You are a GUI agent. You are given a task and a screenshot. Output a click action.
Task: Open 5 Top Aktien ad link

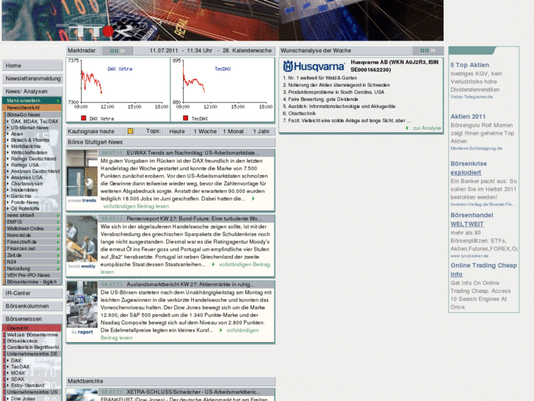tap(469, 65)
